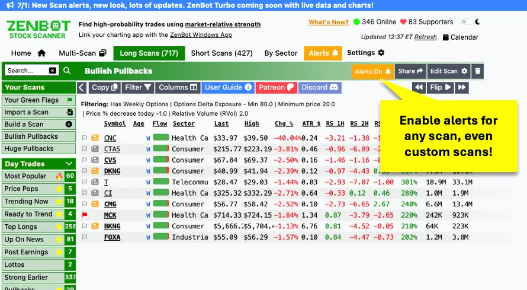Open CMG news icon
Image resolution: width=527 pixels, height=290 pixels.
pos(95,204)
